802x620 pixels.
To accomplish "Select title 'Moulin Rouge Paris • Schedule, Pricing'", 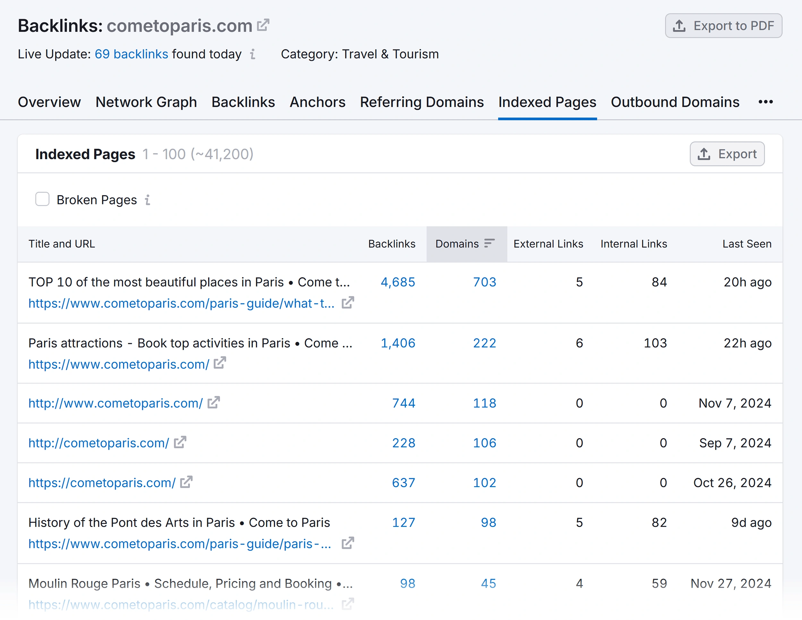I will 191,583.
